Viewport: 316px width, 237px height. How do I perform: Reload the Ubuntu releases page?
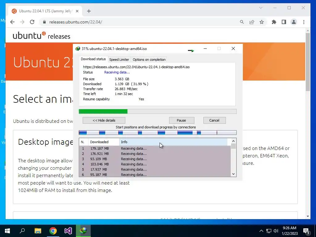click(x=32, y=22)
